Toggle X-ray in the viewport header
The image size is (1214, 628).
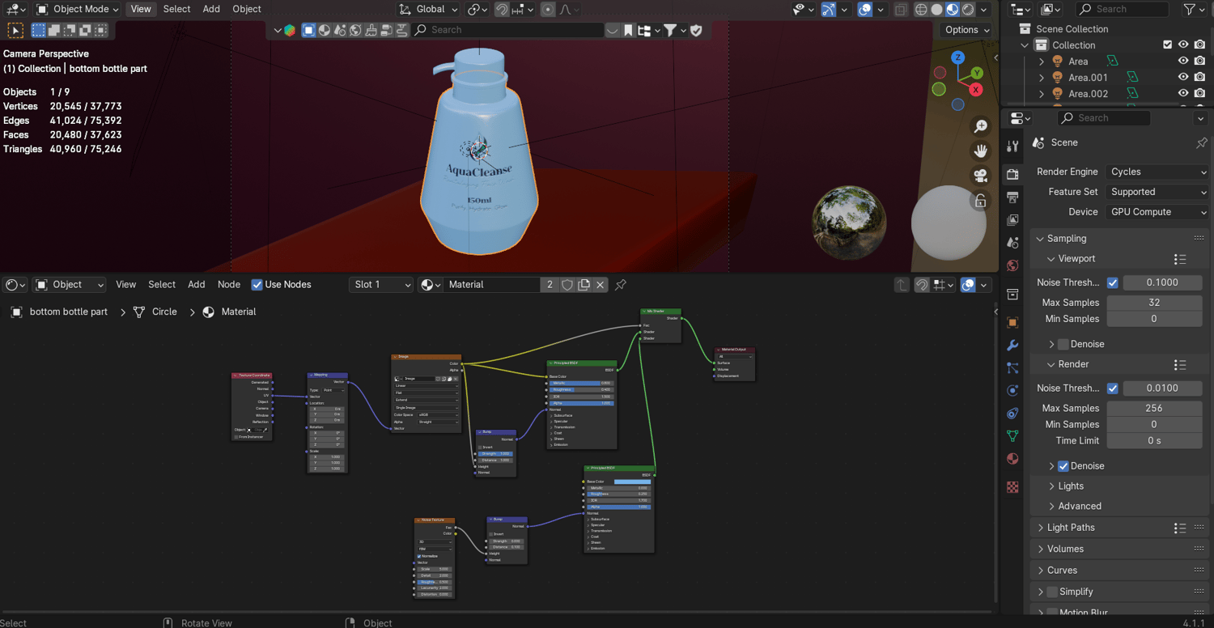(x=900, y=10)
